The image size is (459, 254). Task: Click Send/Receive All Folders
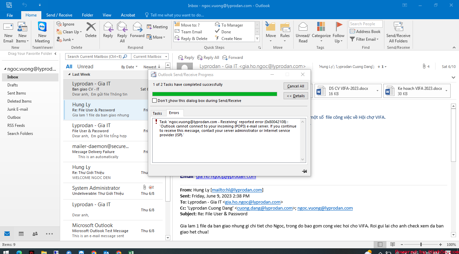398,32
